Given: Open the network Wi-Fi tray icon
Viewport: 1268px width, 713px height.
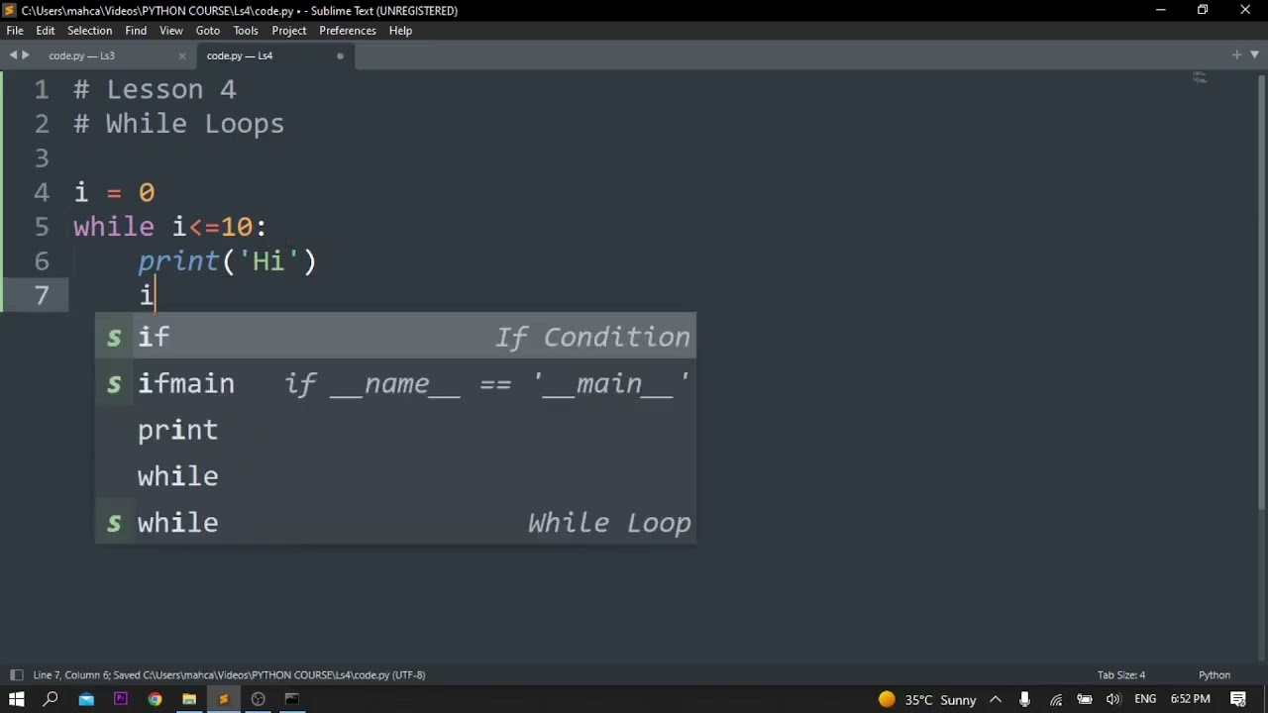Looking at the screenshot, I should tap(1056, 700).
